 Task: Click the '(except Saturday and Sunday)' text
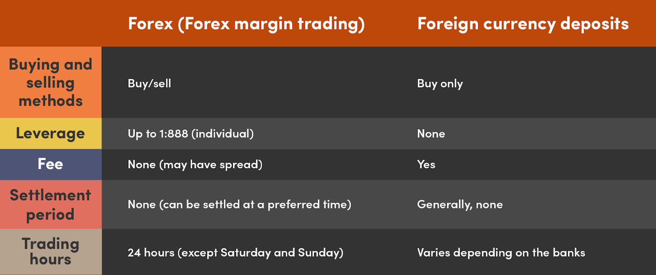tap(259, 253)
